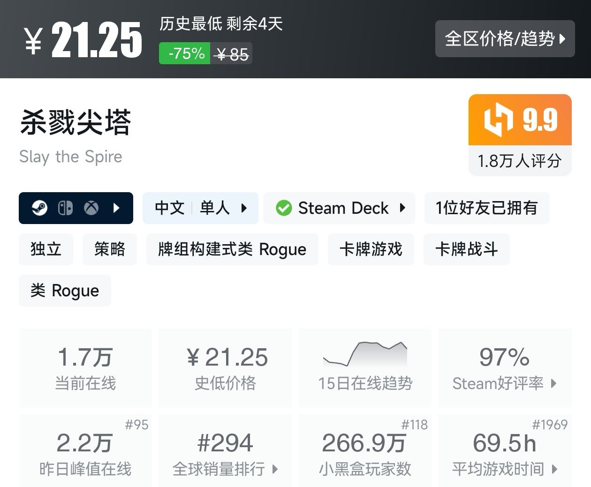Expand Steam好评率 details via its chevron
The width and height of the screenshot is (591, 487).
pos(555,384)
